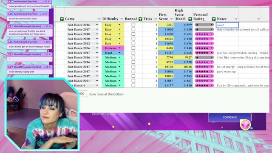Image resolution: width=272 pixels, height=153 pixels.
Task: Tick Banned checkbox in the Hard difficulty row
Action: (x=133, y=53)
